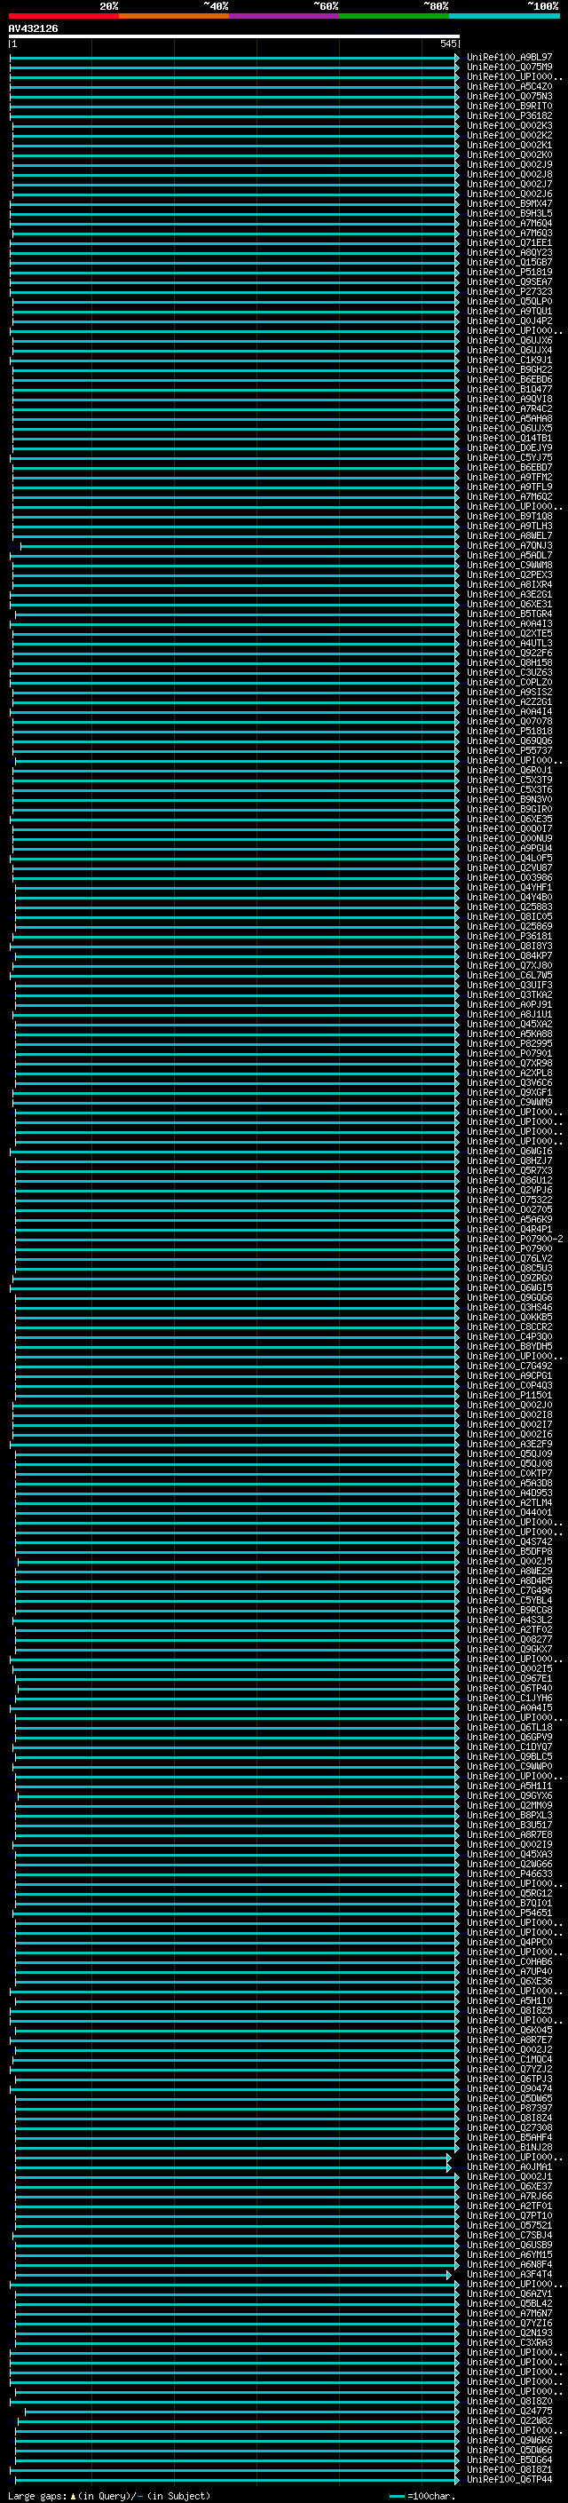The width and height of the screenshot is (568, 2503).
Task: Open hit UniRef100_Q075M9
Action: click(509, 67)
